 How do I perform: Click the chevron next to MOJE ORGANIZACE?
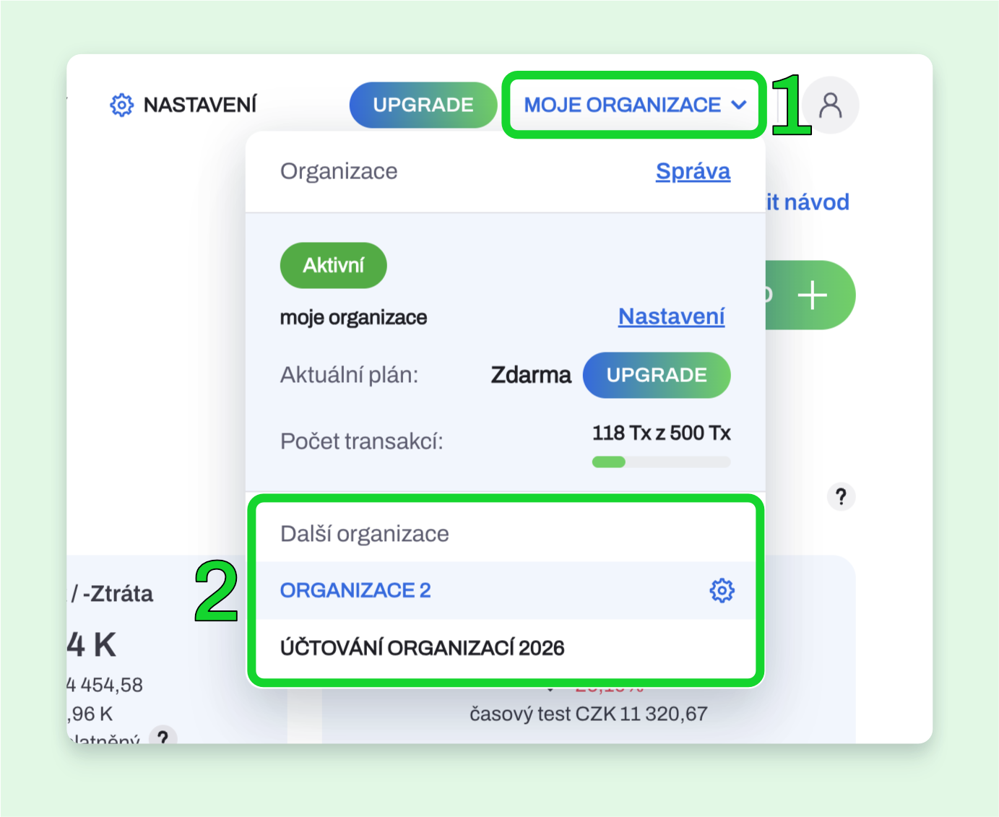tap(738, 105)
